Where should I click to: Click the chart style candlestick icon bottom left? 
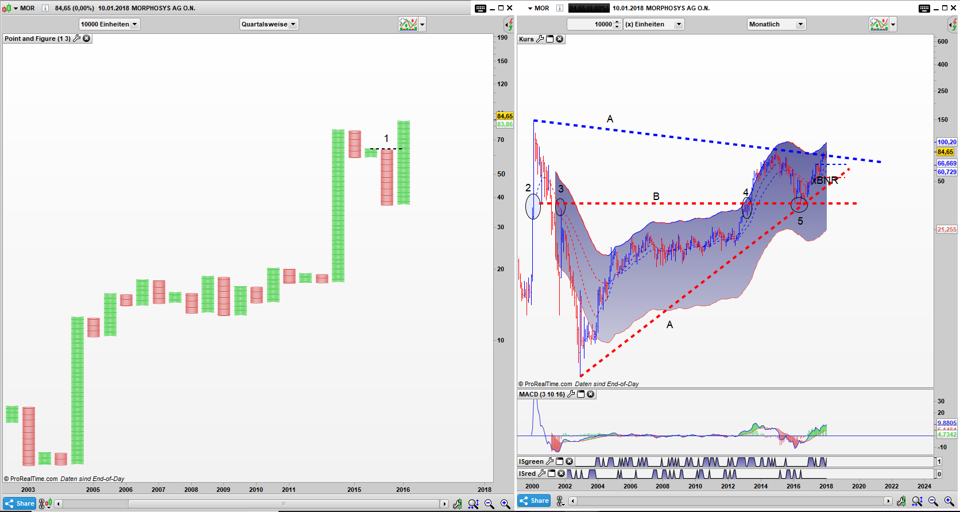coord(45,504)
